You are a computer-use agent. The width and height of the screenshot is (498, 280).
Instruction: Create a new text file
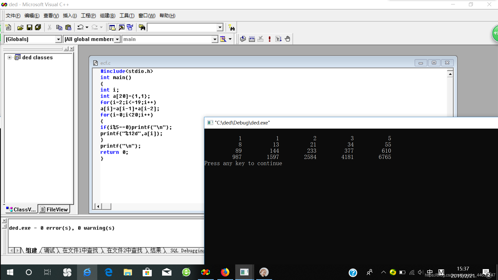point(8,27)
